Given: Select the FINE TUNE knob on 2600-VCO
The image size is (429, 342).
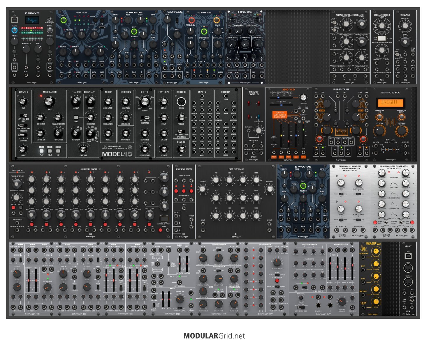Looking at the screenshot, I should pos(303,98).
